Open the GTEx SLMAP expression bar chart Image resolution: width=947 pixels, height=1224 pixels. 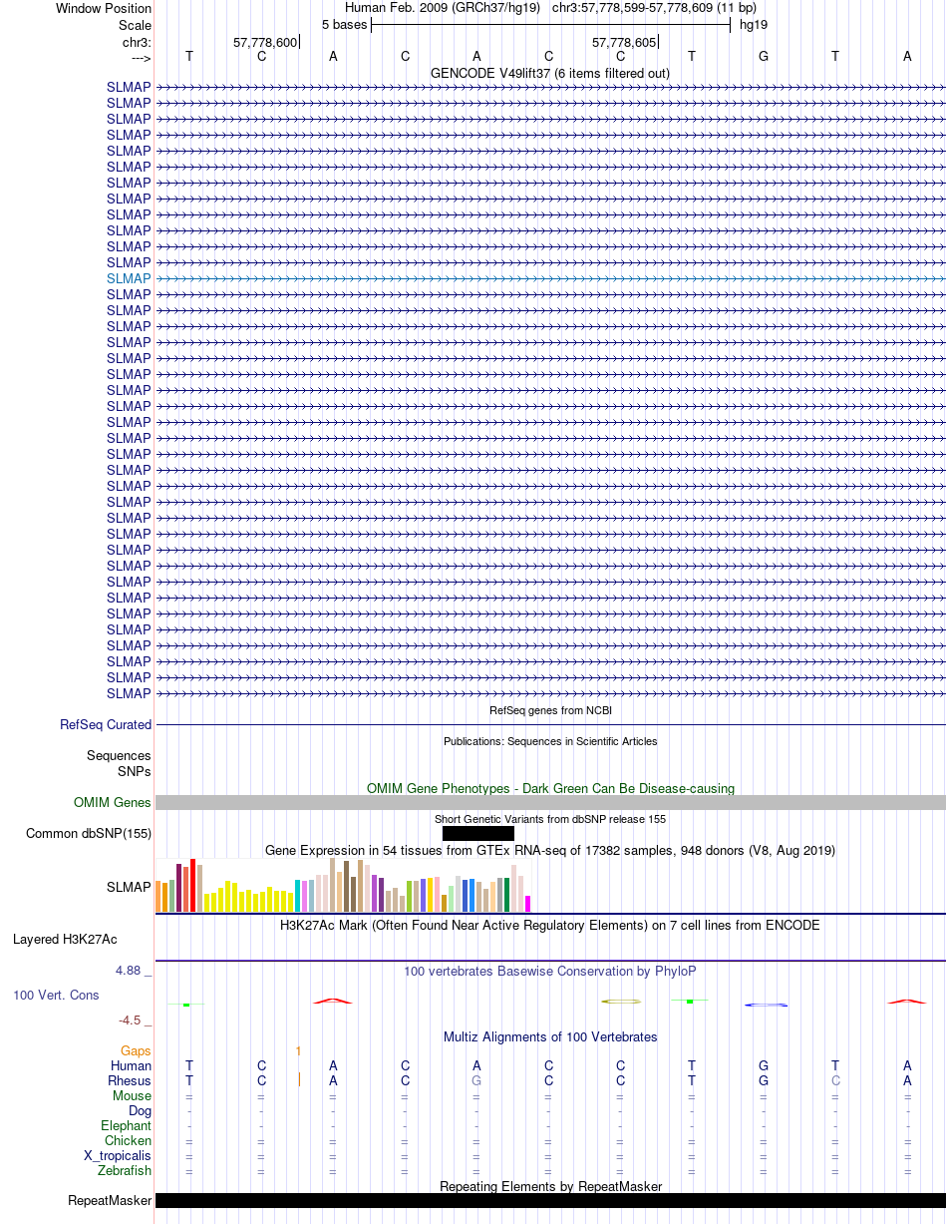344,885
